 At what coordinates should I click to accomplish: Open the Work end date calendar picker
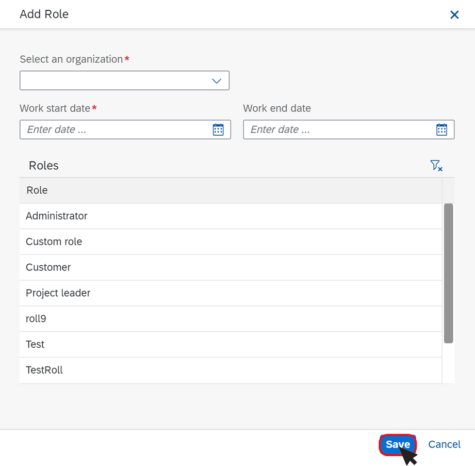click(441, 130)
